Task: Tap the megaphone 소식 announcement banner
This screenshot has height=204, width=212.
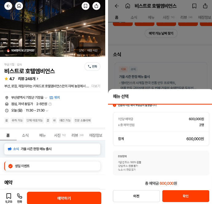Action: click(x=52, y=149)
